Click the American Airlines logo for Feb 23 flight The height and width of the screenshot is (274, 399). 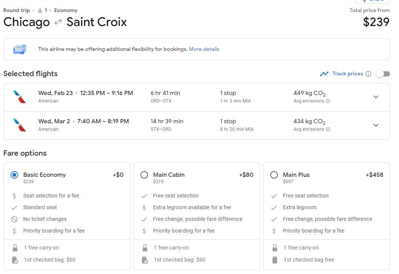[x=19, y=97]
